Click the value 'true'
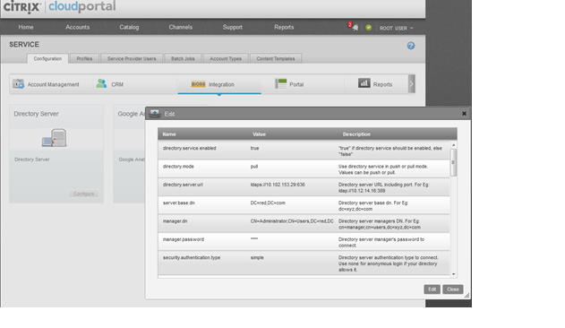This screenshot has width=565, height=328. click(255, 148)
